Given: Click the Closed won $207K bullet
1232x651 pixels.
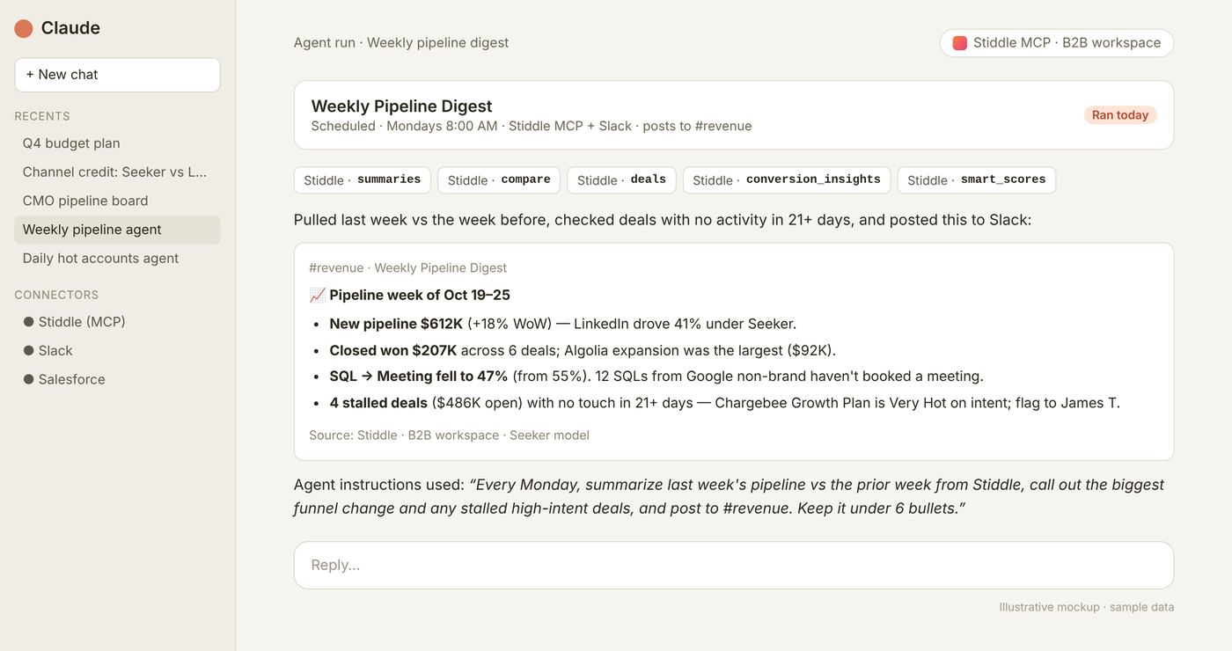Looking at the screenshot, I should coord(583,350).
